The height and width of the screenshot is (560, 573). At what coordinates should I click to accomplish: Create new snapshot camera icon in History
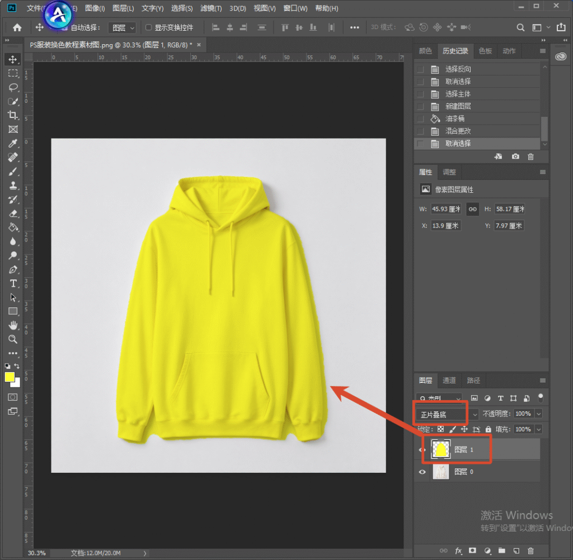pos(515,156)
